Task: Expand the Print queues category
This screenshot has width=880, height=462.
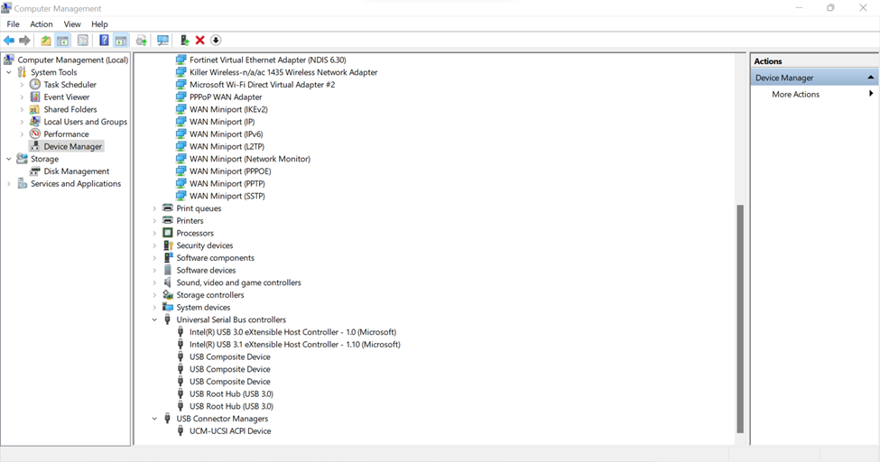Action: 154,208
